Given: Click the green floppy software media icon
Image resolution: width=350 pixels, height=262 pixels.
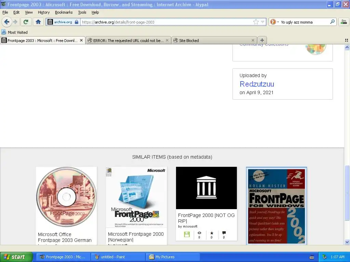Looking at the screenshot, I should (187, 234).
